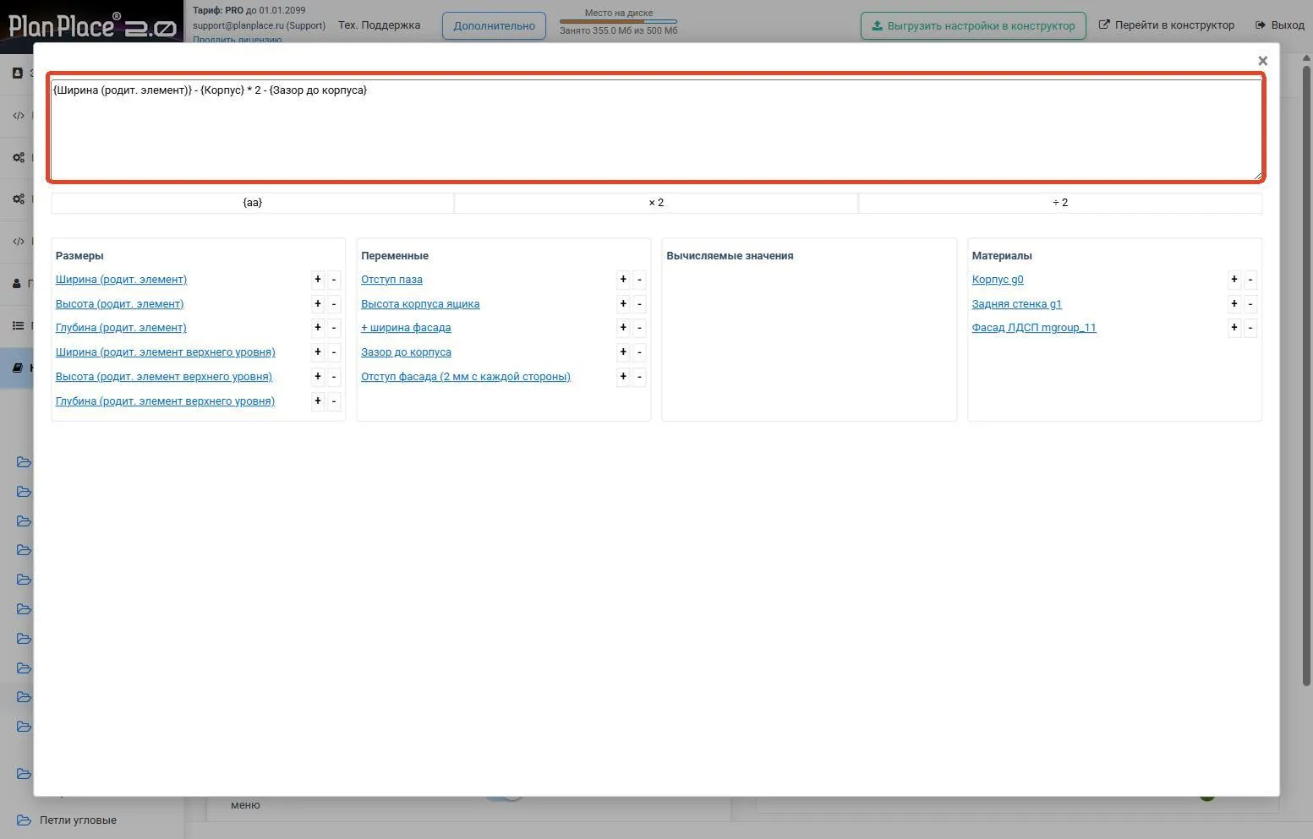Click inside the formula text area

[656, 129]
